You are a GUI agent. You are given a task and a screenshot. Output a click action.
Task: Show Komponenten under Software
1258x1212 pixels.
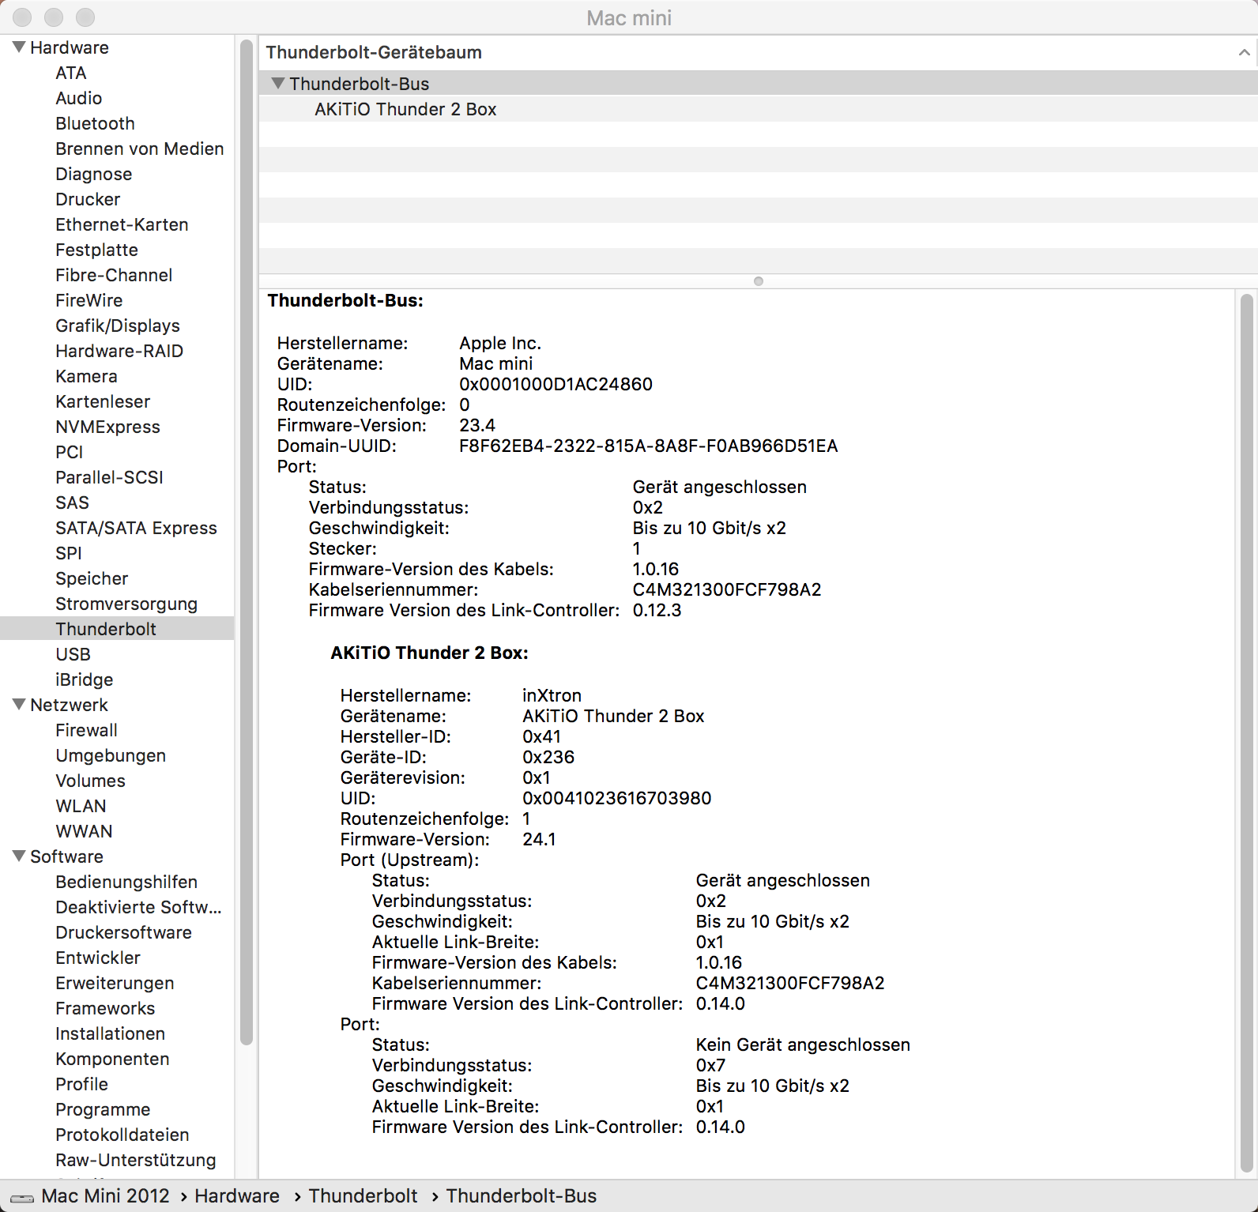click(112, 1059)
